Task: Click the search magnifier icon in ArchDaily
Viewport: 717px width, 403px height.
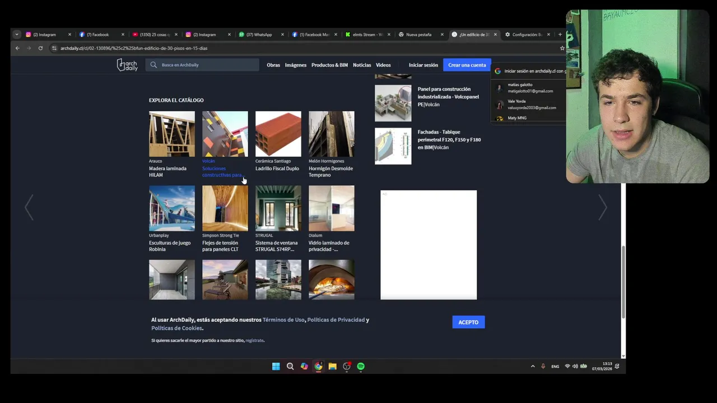Action: point(153,65)
